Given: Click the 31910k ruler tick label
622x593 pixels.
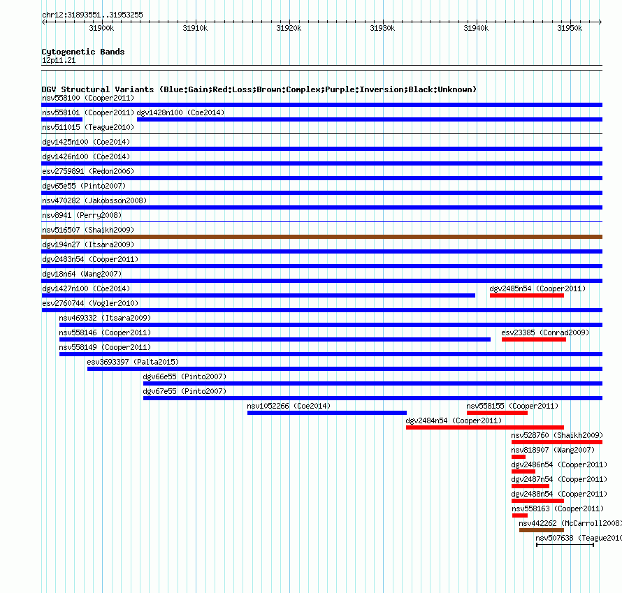Looking at the screenshot, I should 195,28.
